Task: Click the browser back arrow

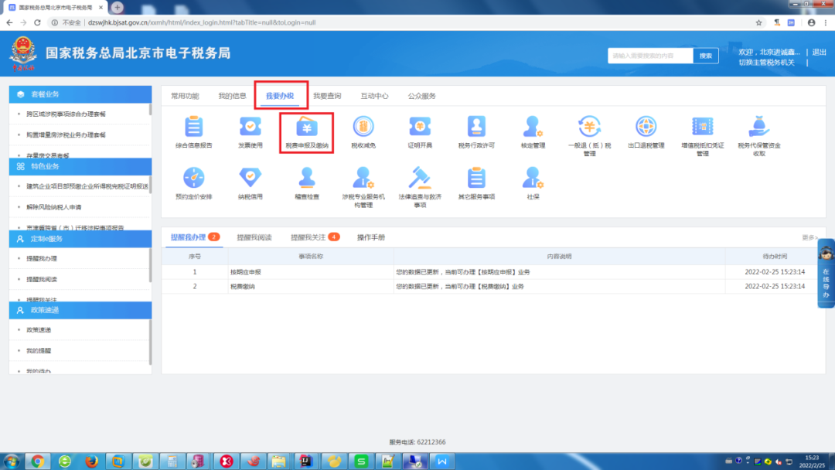Action: pyautogui.click(x=9, y=22)
